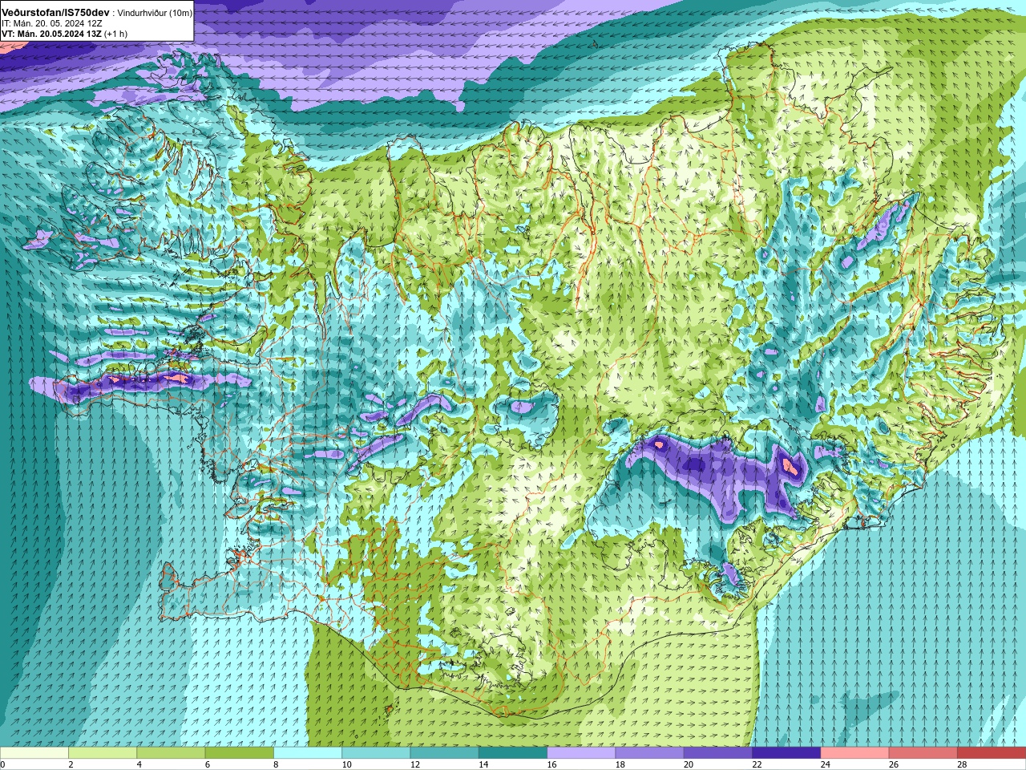Click the teal 12–14 legend swatch
This screenshot has height=770, width=1026.
445,752
